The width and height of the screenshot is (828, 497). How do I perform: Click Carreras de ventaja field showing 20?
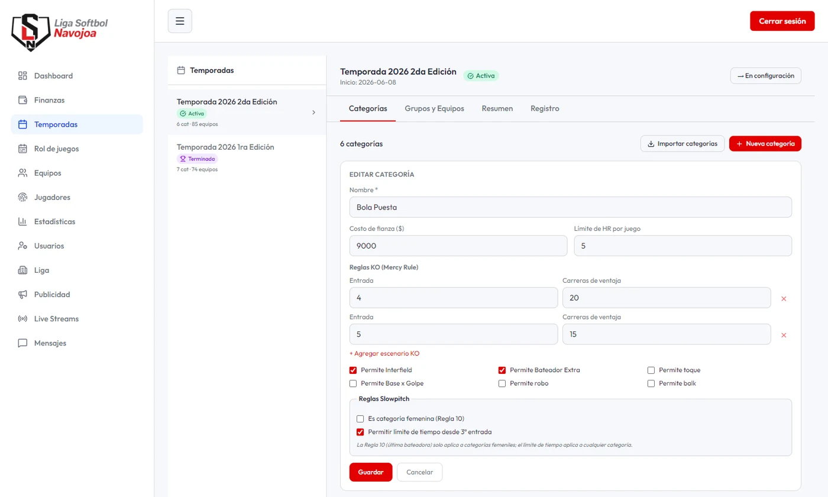click(667, 298)
